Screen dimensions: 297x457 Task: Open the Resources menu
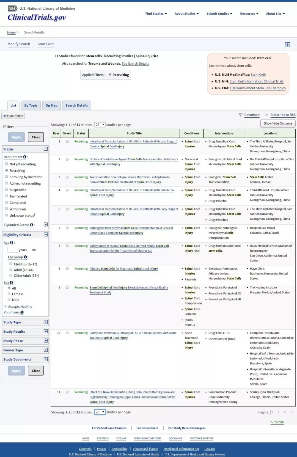[x=249, y=13]
